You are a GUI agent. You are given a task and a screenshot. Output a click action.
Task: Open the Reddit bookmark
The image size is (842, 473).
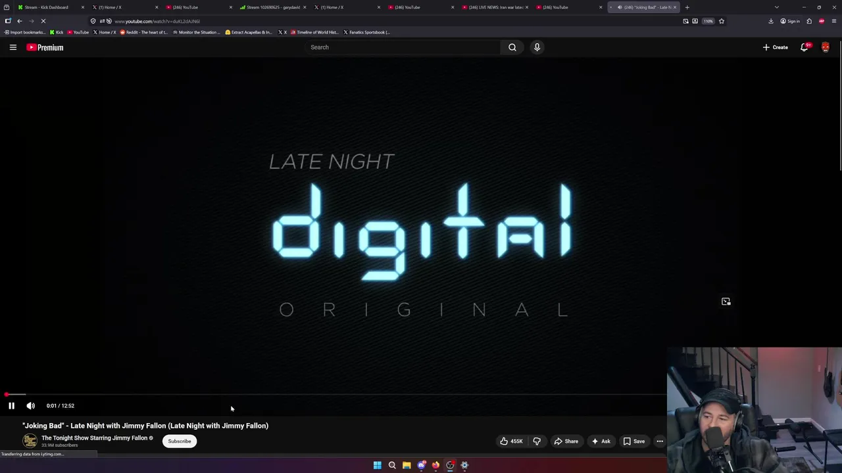(143, 32)
